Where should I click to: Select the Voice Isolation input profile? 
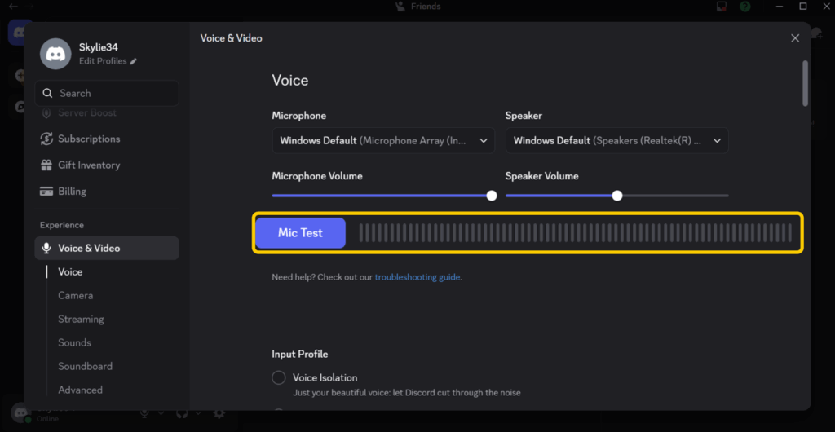279,377
